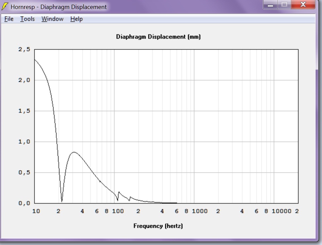The image size is (322, 245).
Task: Open the File menu
Action: tap(9, 19)
